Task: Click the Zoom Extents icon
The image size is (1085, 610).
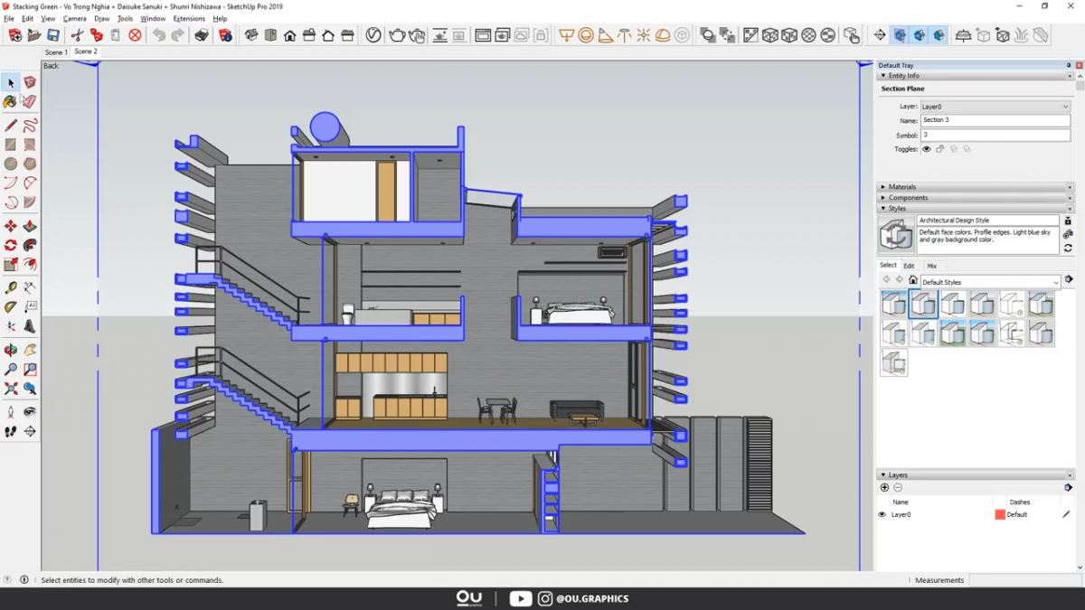Action: pyautogui.click(x=11, y=389)
